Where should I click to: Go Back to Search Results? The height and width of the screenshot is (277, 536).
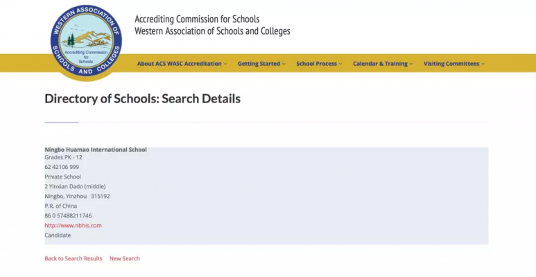pyautogui.click(x=74, y=258)
